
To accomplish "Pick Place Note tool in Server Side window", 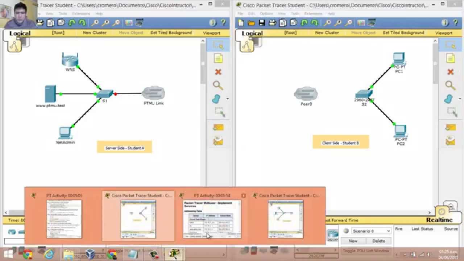I will click(218, 58).
